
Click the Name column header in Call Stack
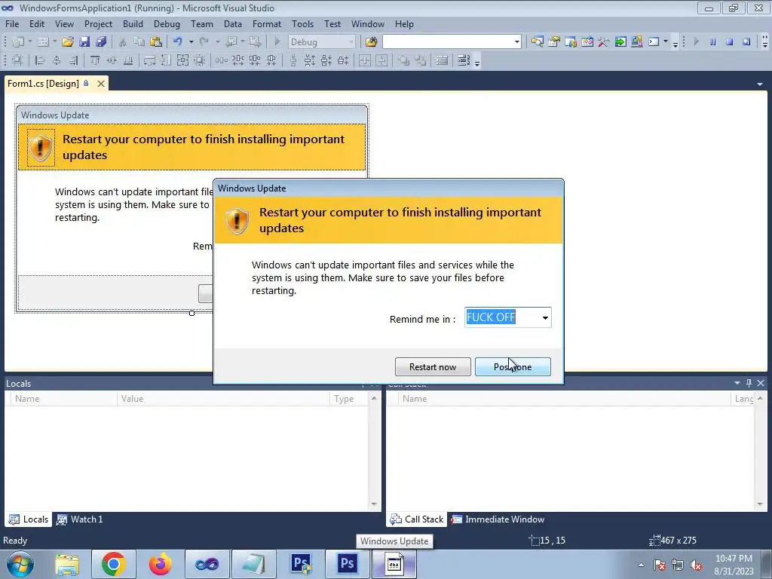click(565, 399)
